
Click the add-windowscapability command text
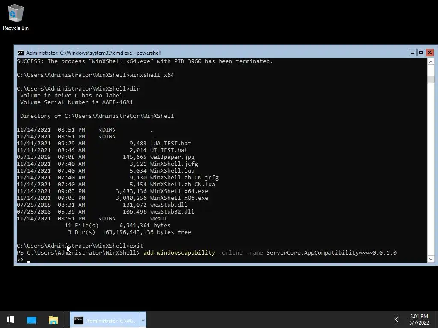tap(179, 253)
